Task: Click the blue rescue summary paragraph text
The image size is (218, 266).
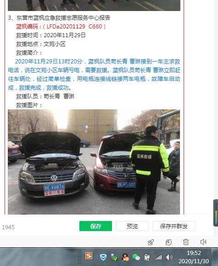Action: [x=94, y=74]
